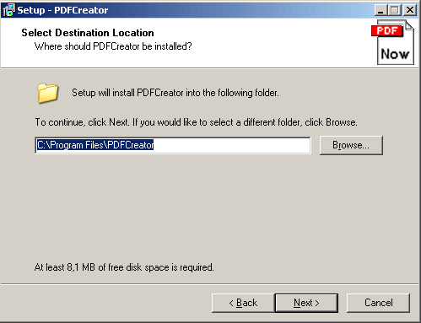Click the empty gray area of the dialog body
Screen dimensions: 421x323
pos(209,208)
